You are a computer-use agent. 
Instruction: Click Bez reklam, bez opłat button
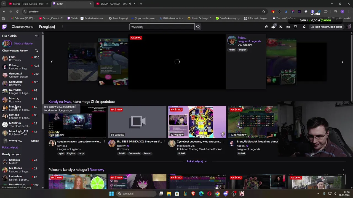[x=326, y=27]
